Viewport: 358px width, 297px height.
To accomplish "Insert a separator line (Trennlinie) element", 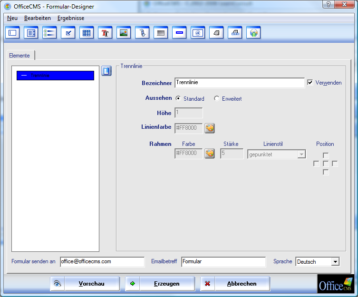I will (179, 33).
